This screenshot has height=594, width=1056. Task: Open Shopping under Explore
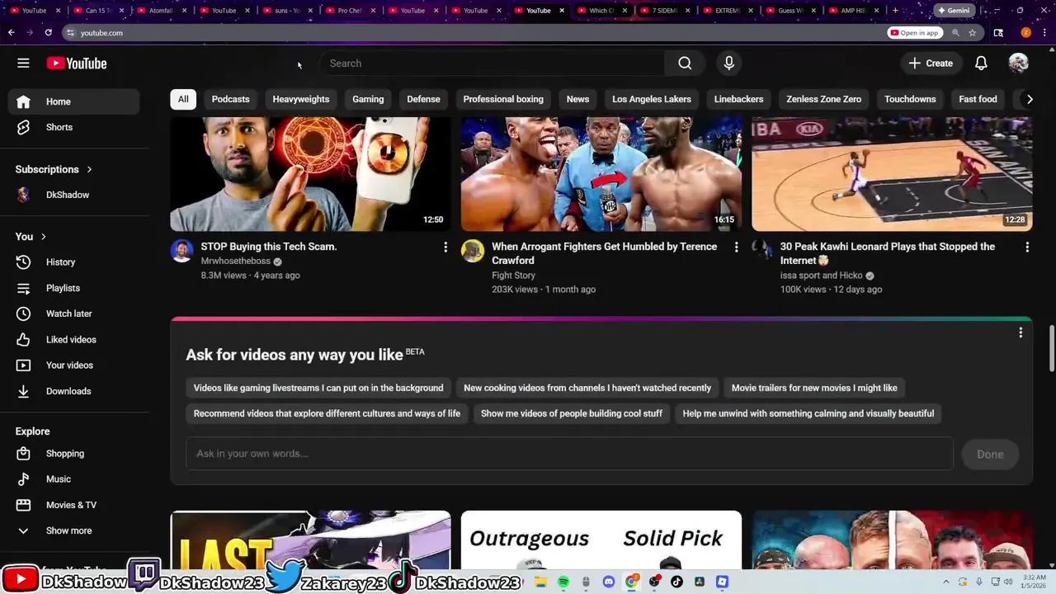[74, 454]
